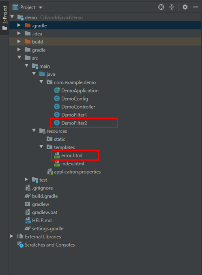The image size is (202, 275).
Task: Click the build.gradle elephant icon
Action: pyautogui.click(x=28, y=196)
